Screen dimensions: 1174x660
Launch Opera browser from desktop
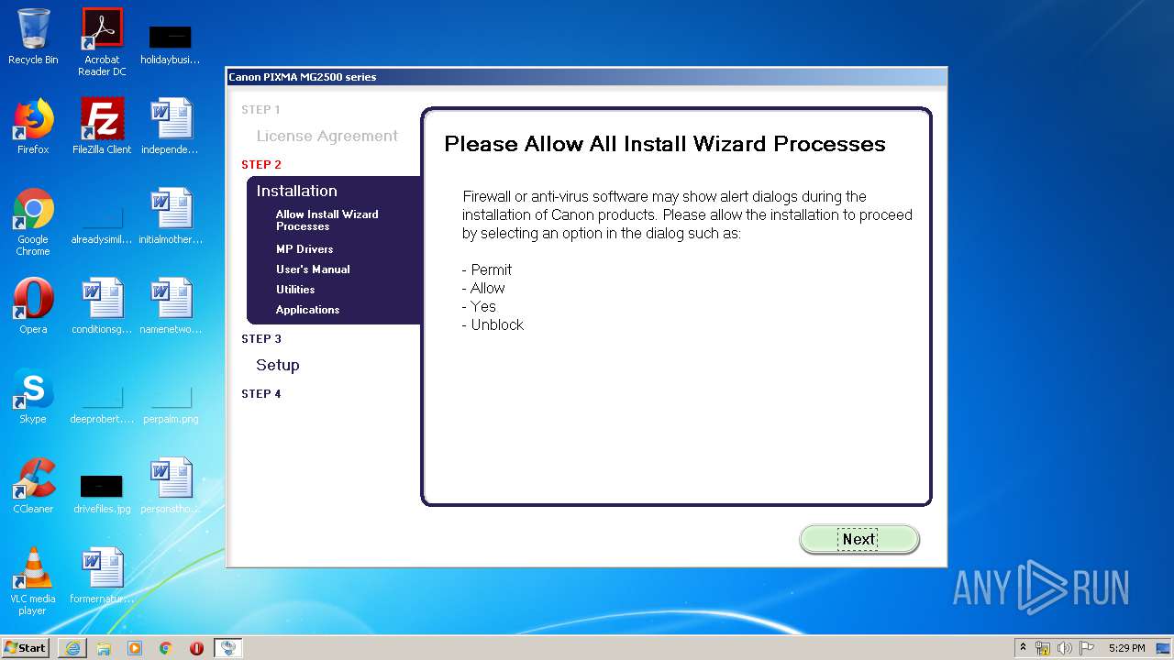point(33,306)
